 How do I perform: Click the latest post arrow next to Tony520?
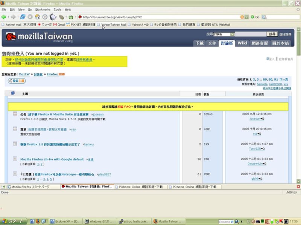coord(263,148)
